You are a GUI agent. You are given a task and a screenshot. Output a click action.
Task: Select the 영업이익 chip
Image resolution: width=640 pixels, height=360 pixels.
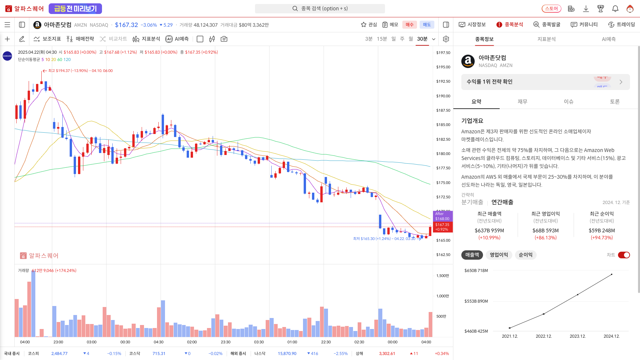(x=499, y=255)
